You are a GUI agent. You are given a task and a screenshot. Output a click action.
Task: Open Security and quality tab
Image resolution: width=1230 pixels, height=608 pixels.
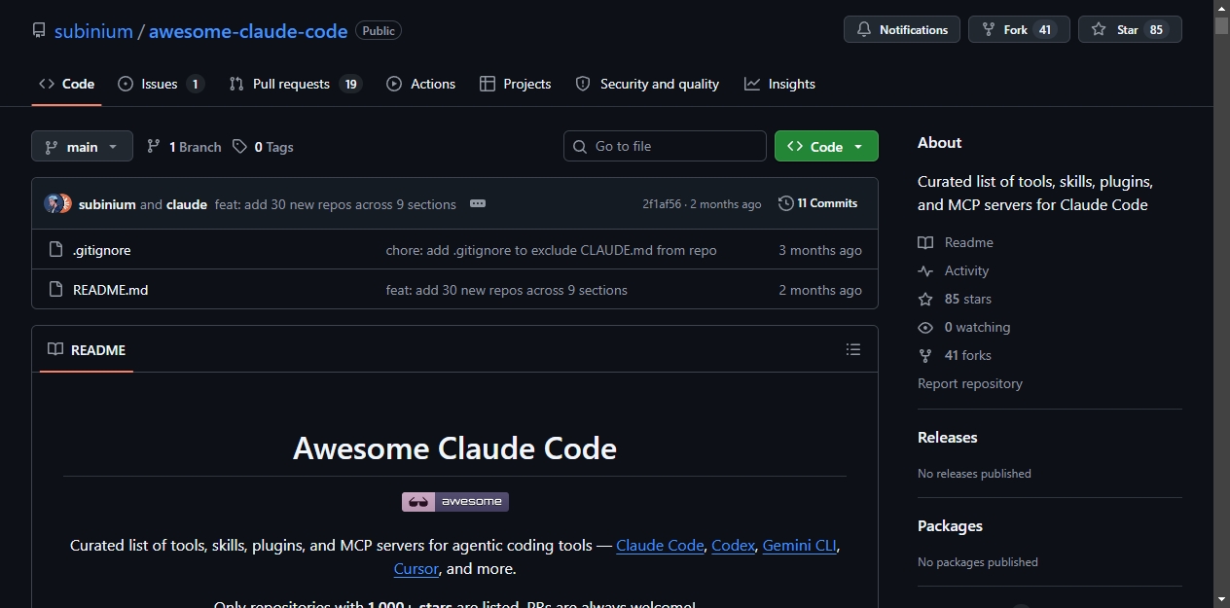pyautogui.click(x=647, y=84)
